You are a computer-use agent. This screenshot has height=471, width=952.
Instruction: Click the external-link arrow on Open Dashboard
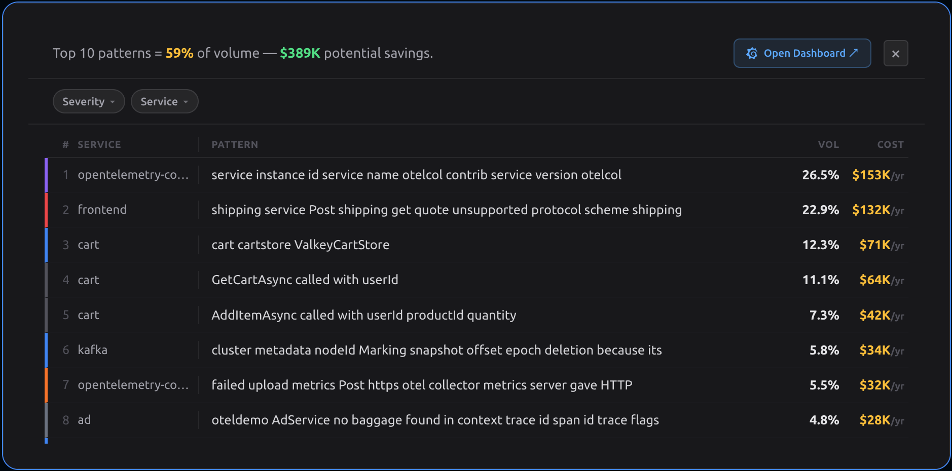(x=854, y=53)
